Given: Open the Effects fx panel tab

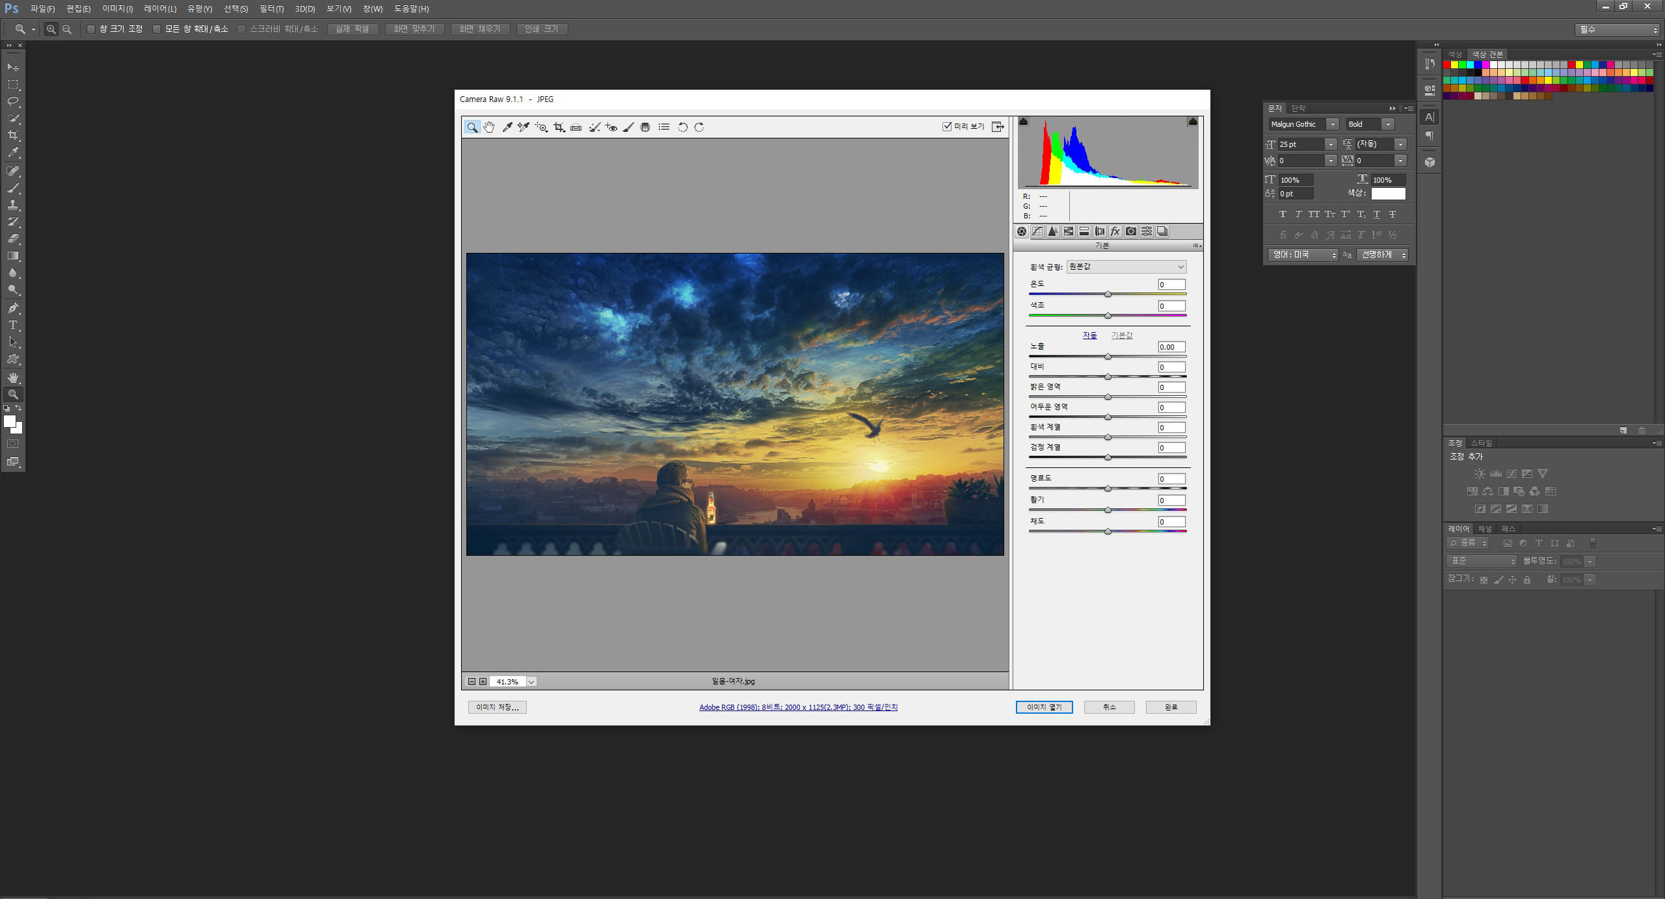Looking at the screenshot, I should [1115, 231].
